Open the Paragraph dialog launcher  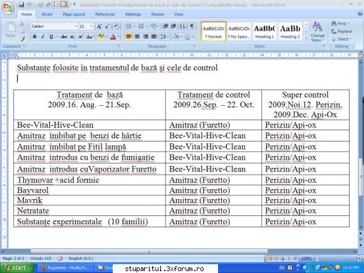(x=194, y=46)
